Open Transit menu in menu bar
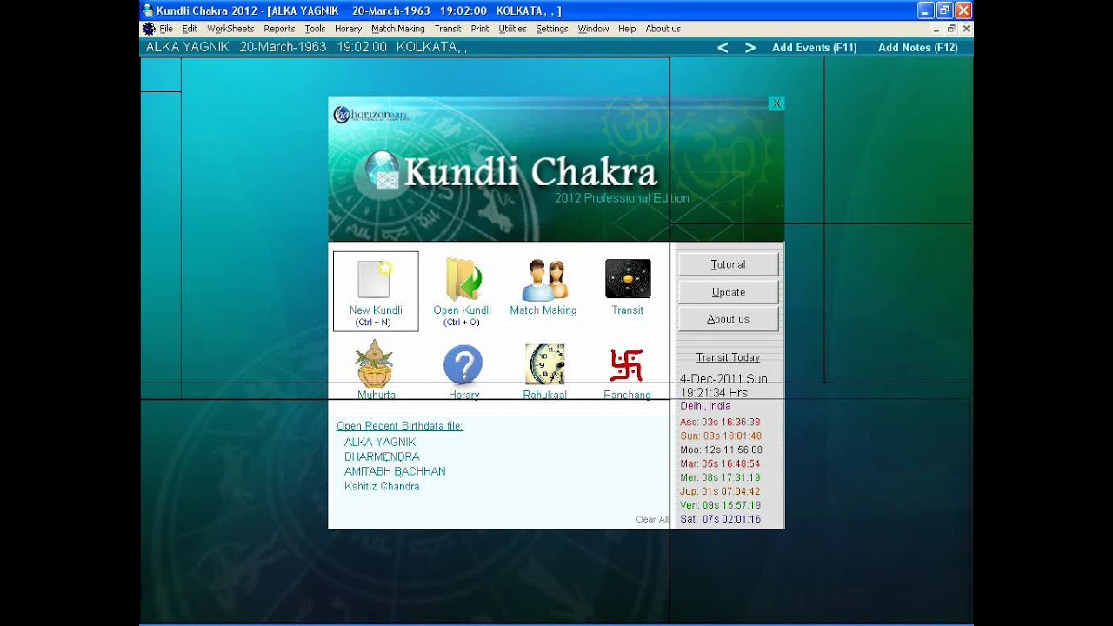1113x626 pixels. point(448,29)
